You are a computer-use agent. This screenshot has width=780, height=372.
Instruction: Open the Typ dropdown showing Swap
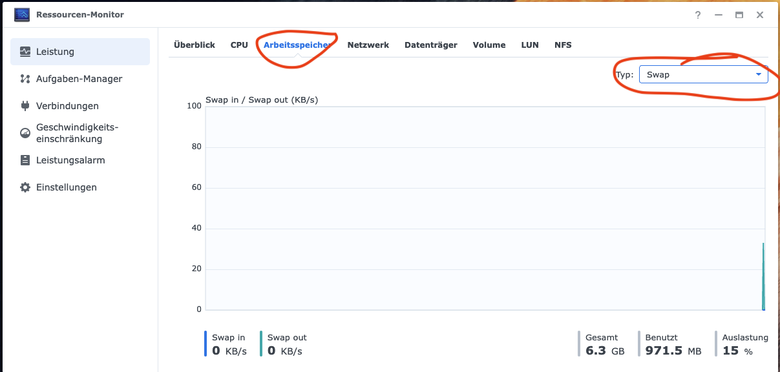pyautogui.click(x=704, y=74)
